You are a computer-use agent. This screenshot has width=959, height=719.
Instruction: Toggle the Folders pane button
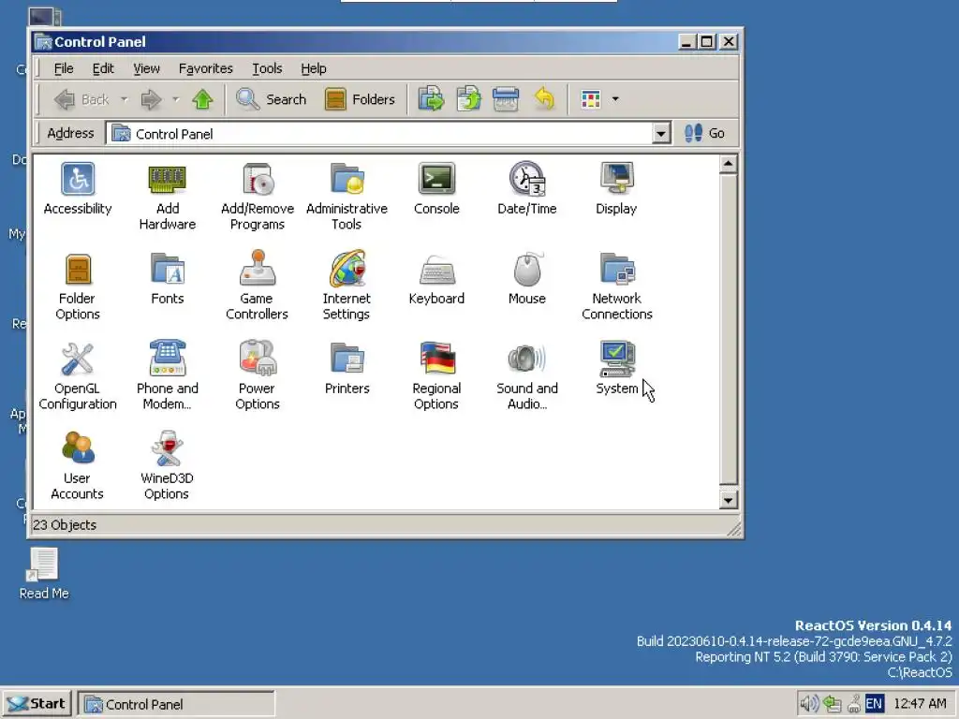coord(360,99)
